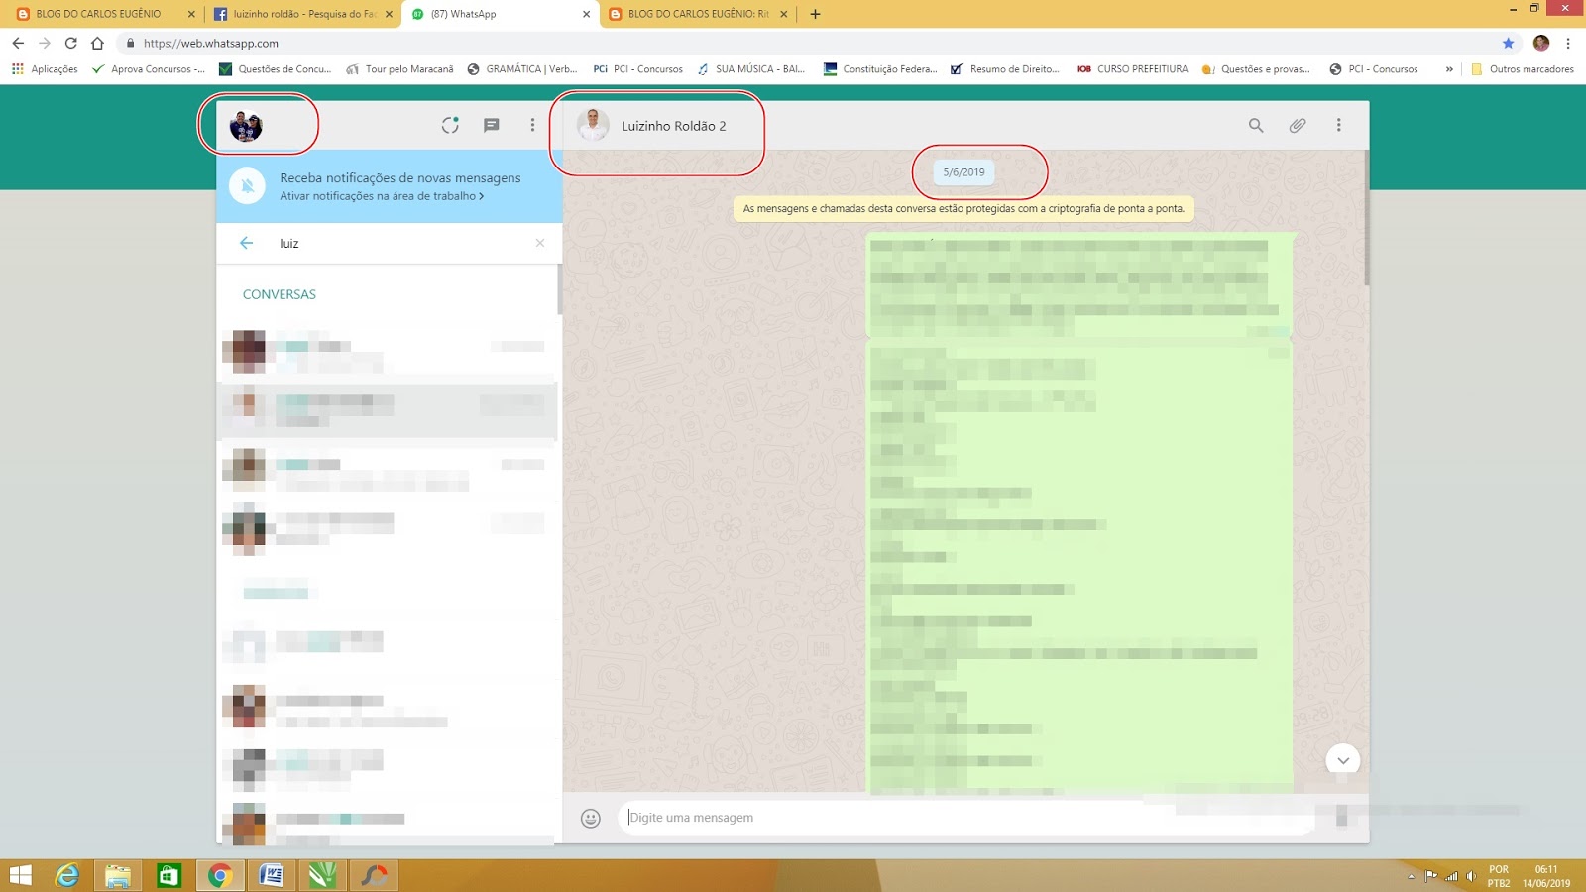Open the 'Resumo de Direito...' bookmark

coord(1005,69)
